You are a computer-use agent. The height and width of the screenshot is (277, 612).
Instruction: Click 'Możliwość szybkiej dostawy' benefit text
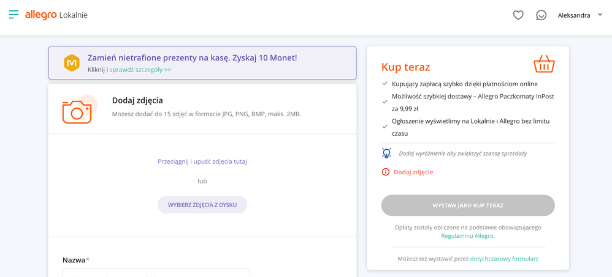pyautogui.click(x=473, y=102)
